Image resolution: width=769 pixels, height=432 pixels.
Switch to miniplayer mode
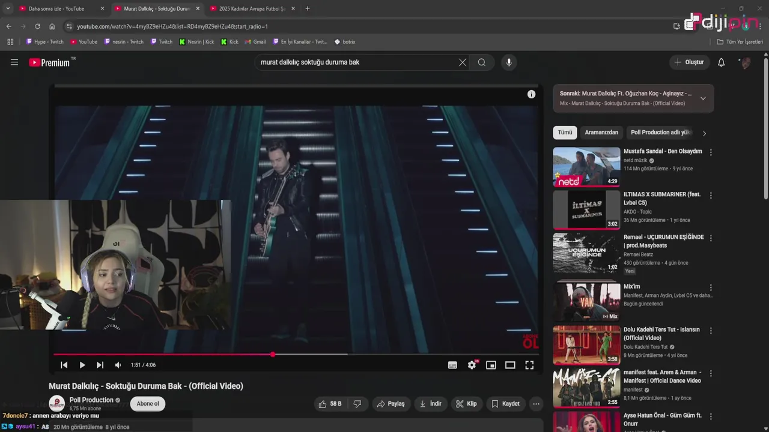(x=491, y=365)
